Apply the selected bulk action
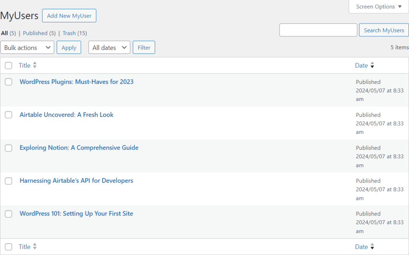Screen dimensions: 409x255 (69, 48)
